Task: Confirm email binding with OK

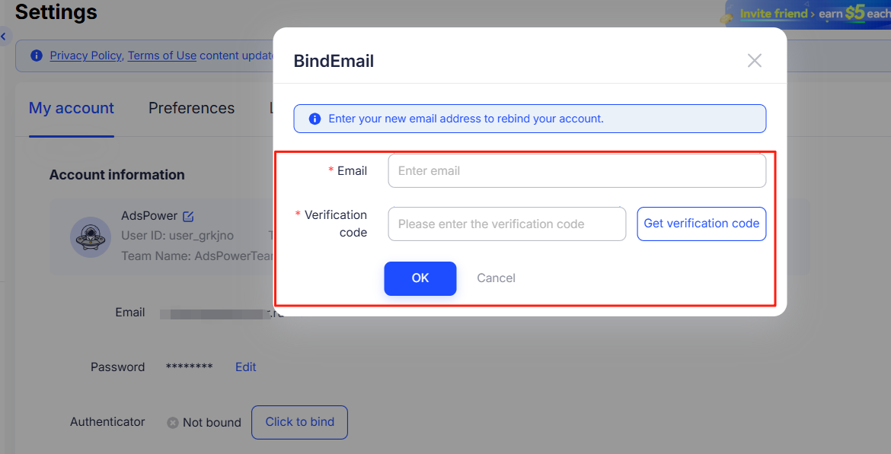Action: coord(420,278)
